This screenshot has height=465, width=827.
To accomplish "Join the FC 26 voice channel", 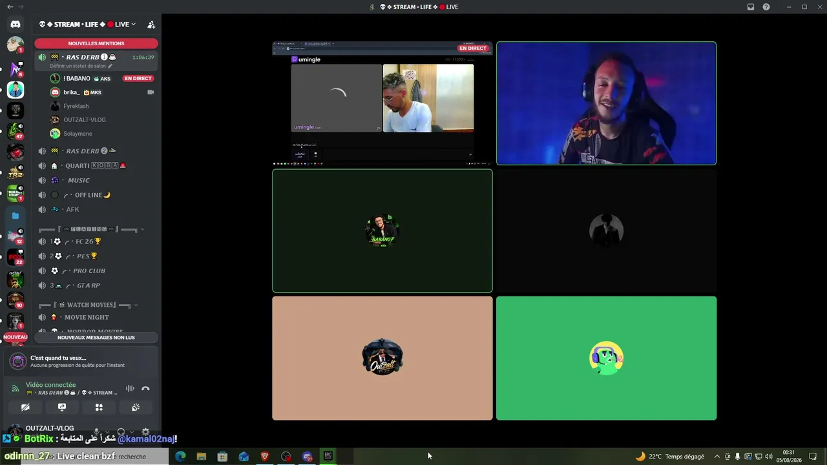I will pyautogui.click(x=96, y=242).
